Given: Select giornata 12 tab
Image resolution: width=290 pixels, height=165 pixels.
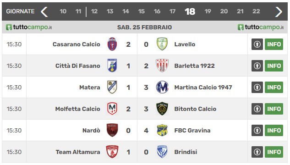Looking at the screenshot, I should [x=94, y=11].
